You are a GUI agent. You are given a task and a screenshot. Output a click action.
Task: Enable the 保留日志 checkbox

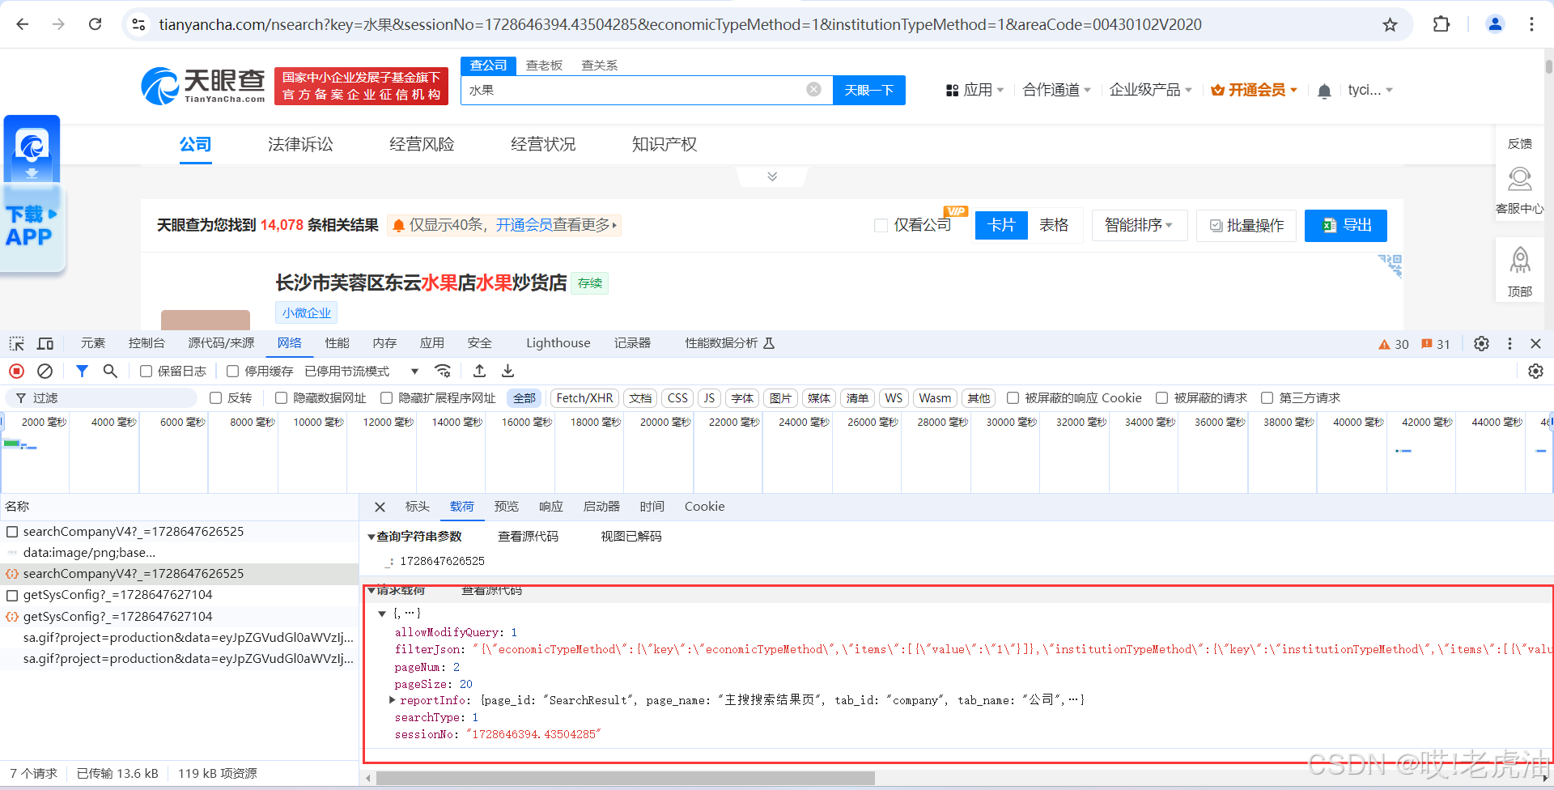pyautogui.click(x=146, y=371)
